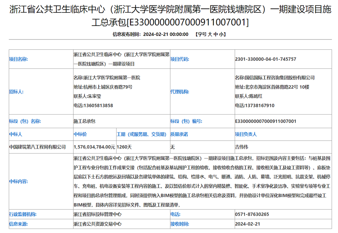The width and height of the screenshot is (338, 233).
Task: Click the 代理机构 label
Action: click(180, 92)
